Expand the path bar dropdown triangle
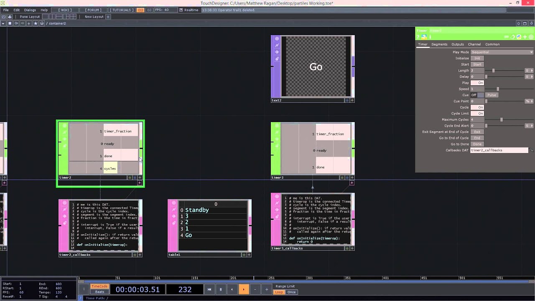The height and width of the screenshot is (301, 535). tap(3, 23)
